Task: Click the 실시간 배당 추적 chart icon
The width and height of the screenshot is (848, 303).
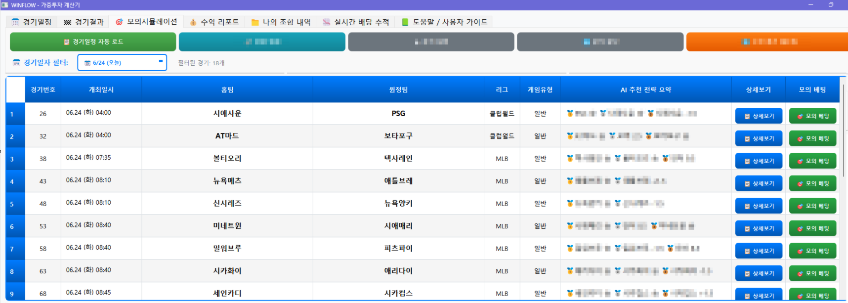Action: click(x=326, y=22)
